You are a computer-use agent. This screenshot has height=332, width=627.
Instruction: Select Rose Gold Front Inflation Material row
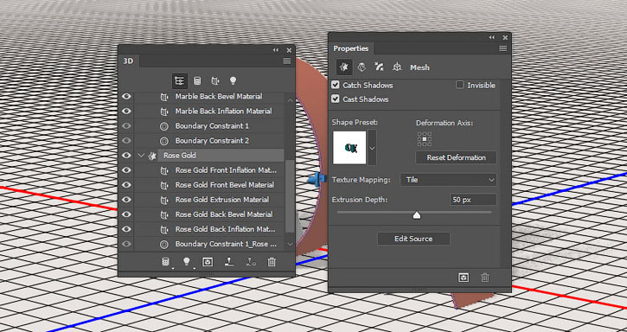click(226, 170)
